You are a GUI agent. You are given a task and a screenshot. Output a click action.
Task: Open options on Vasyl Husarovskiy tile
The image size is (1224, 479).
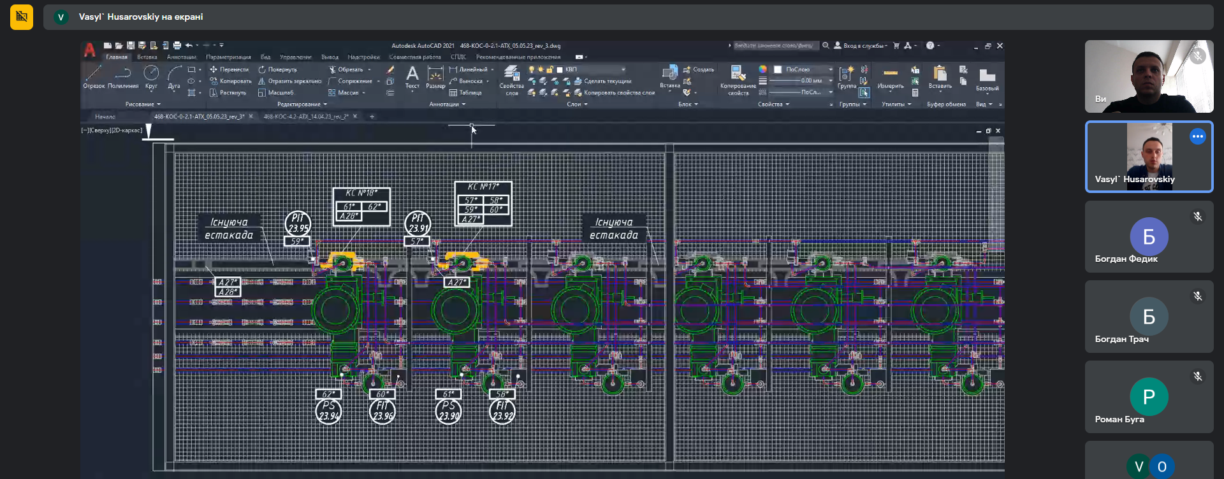pos(1198,136)
